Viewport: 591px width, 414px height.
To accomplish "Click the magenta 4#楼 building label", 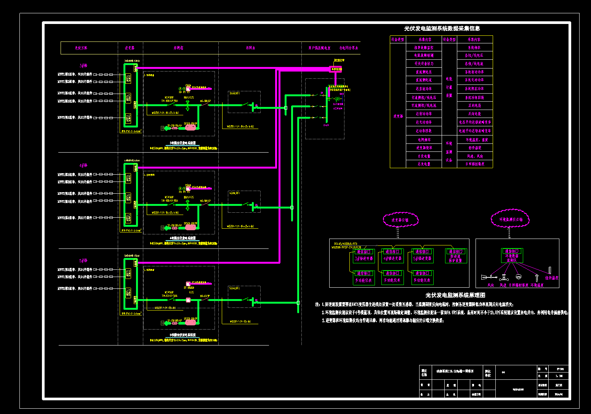I will (x=83, y=166).
